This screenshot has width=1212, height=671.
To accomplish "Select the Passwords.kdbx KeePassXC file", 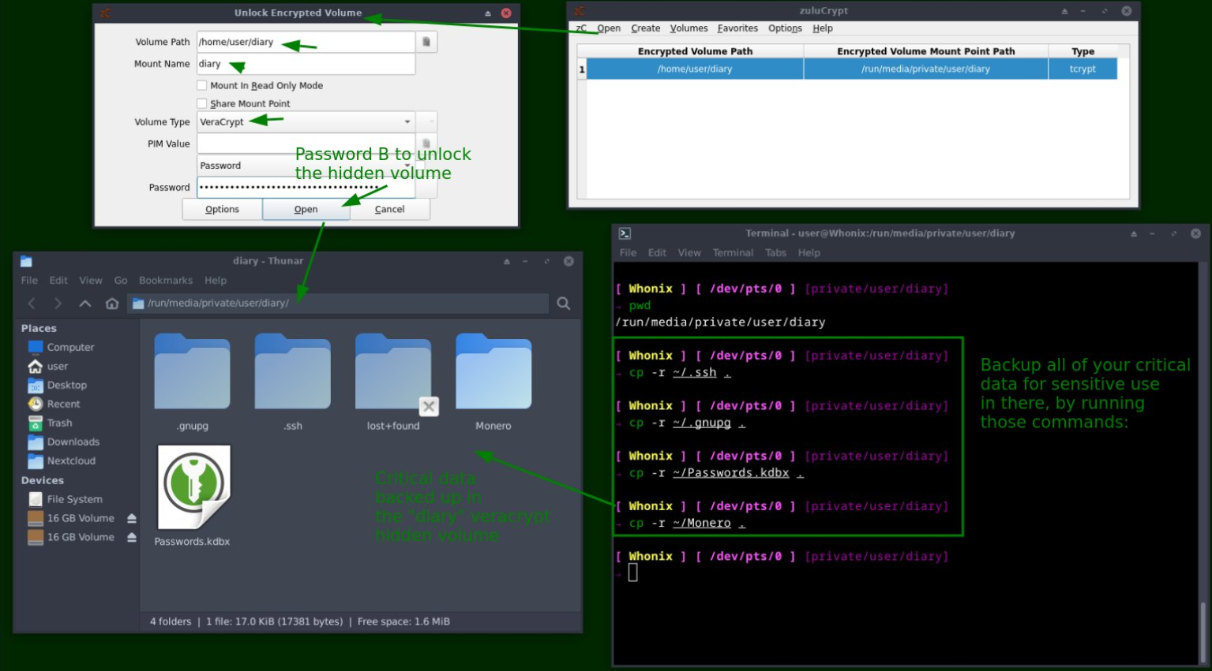I will [193, 497].
